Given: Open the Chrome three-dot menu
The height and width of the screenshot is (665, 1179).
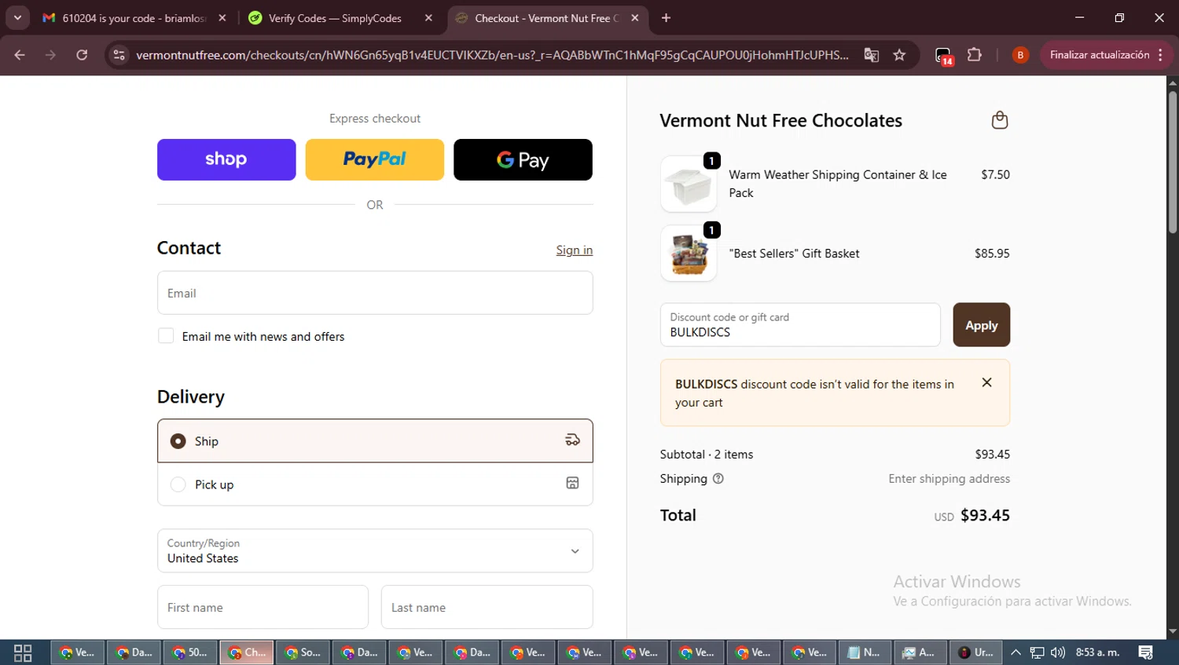Looking at the screenshot, I should pos(1161,55).
